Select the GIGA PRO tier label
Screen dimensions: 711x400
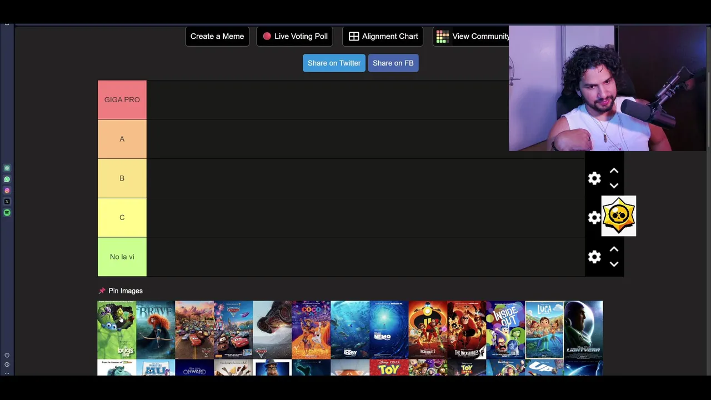click(122, 100)
